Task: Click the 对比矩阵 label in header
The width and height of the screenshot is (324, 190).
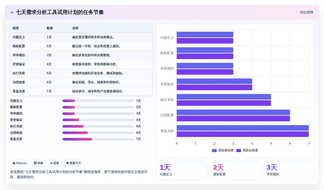Action: pos(306,12)
